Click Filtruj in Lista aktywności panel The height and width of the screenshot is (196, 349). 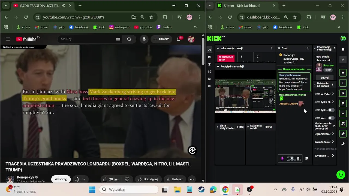tap(241, 127)
